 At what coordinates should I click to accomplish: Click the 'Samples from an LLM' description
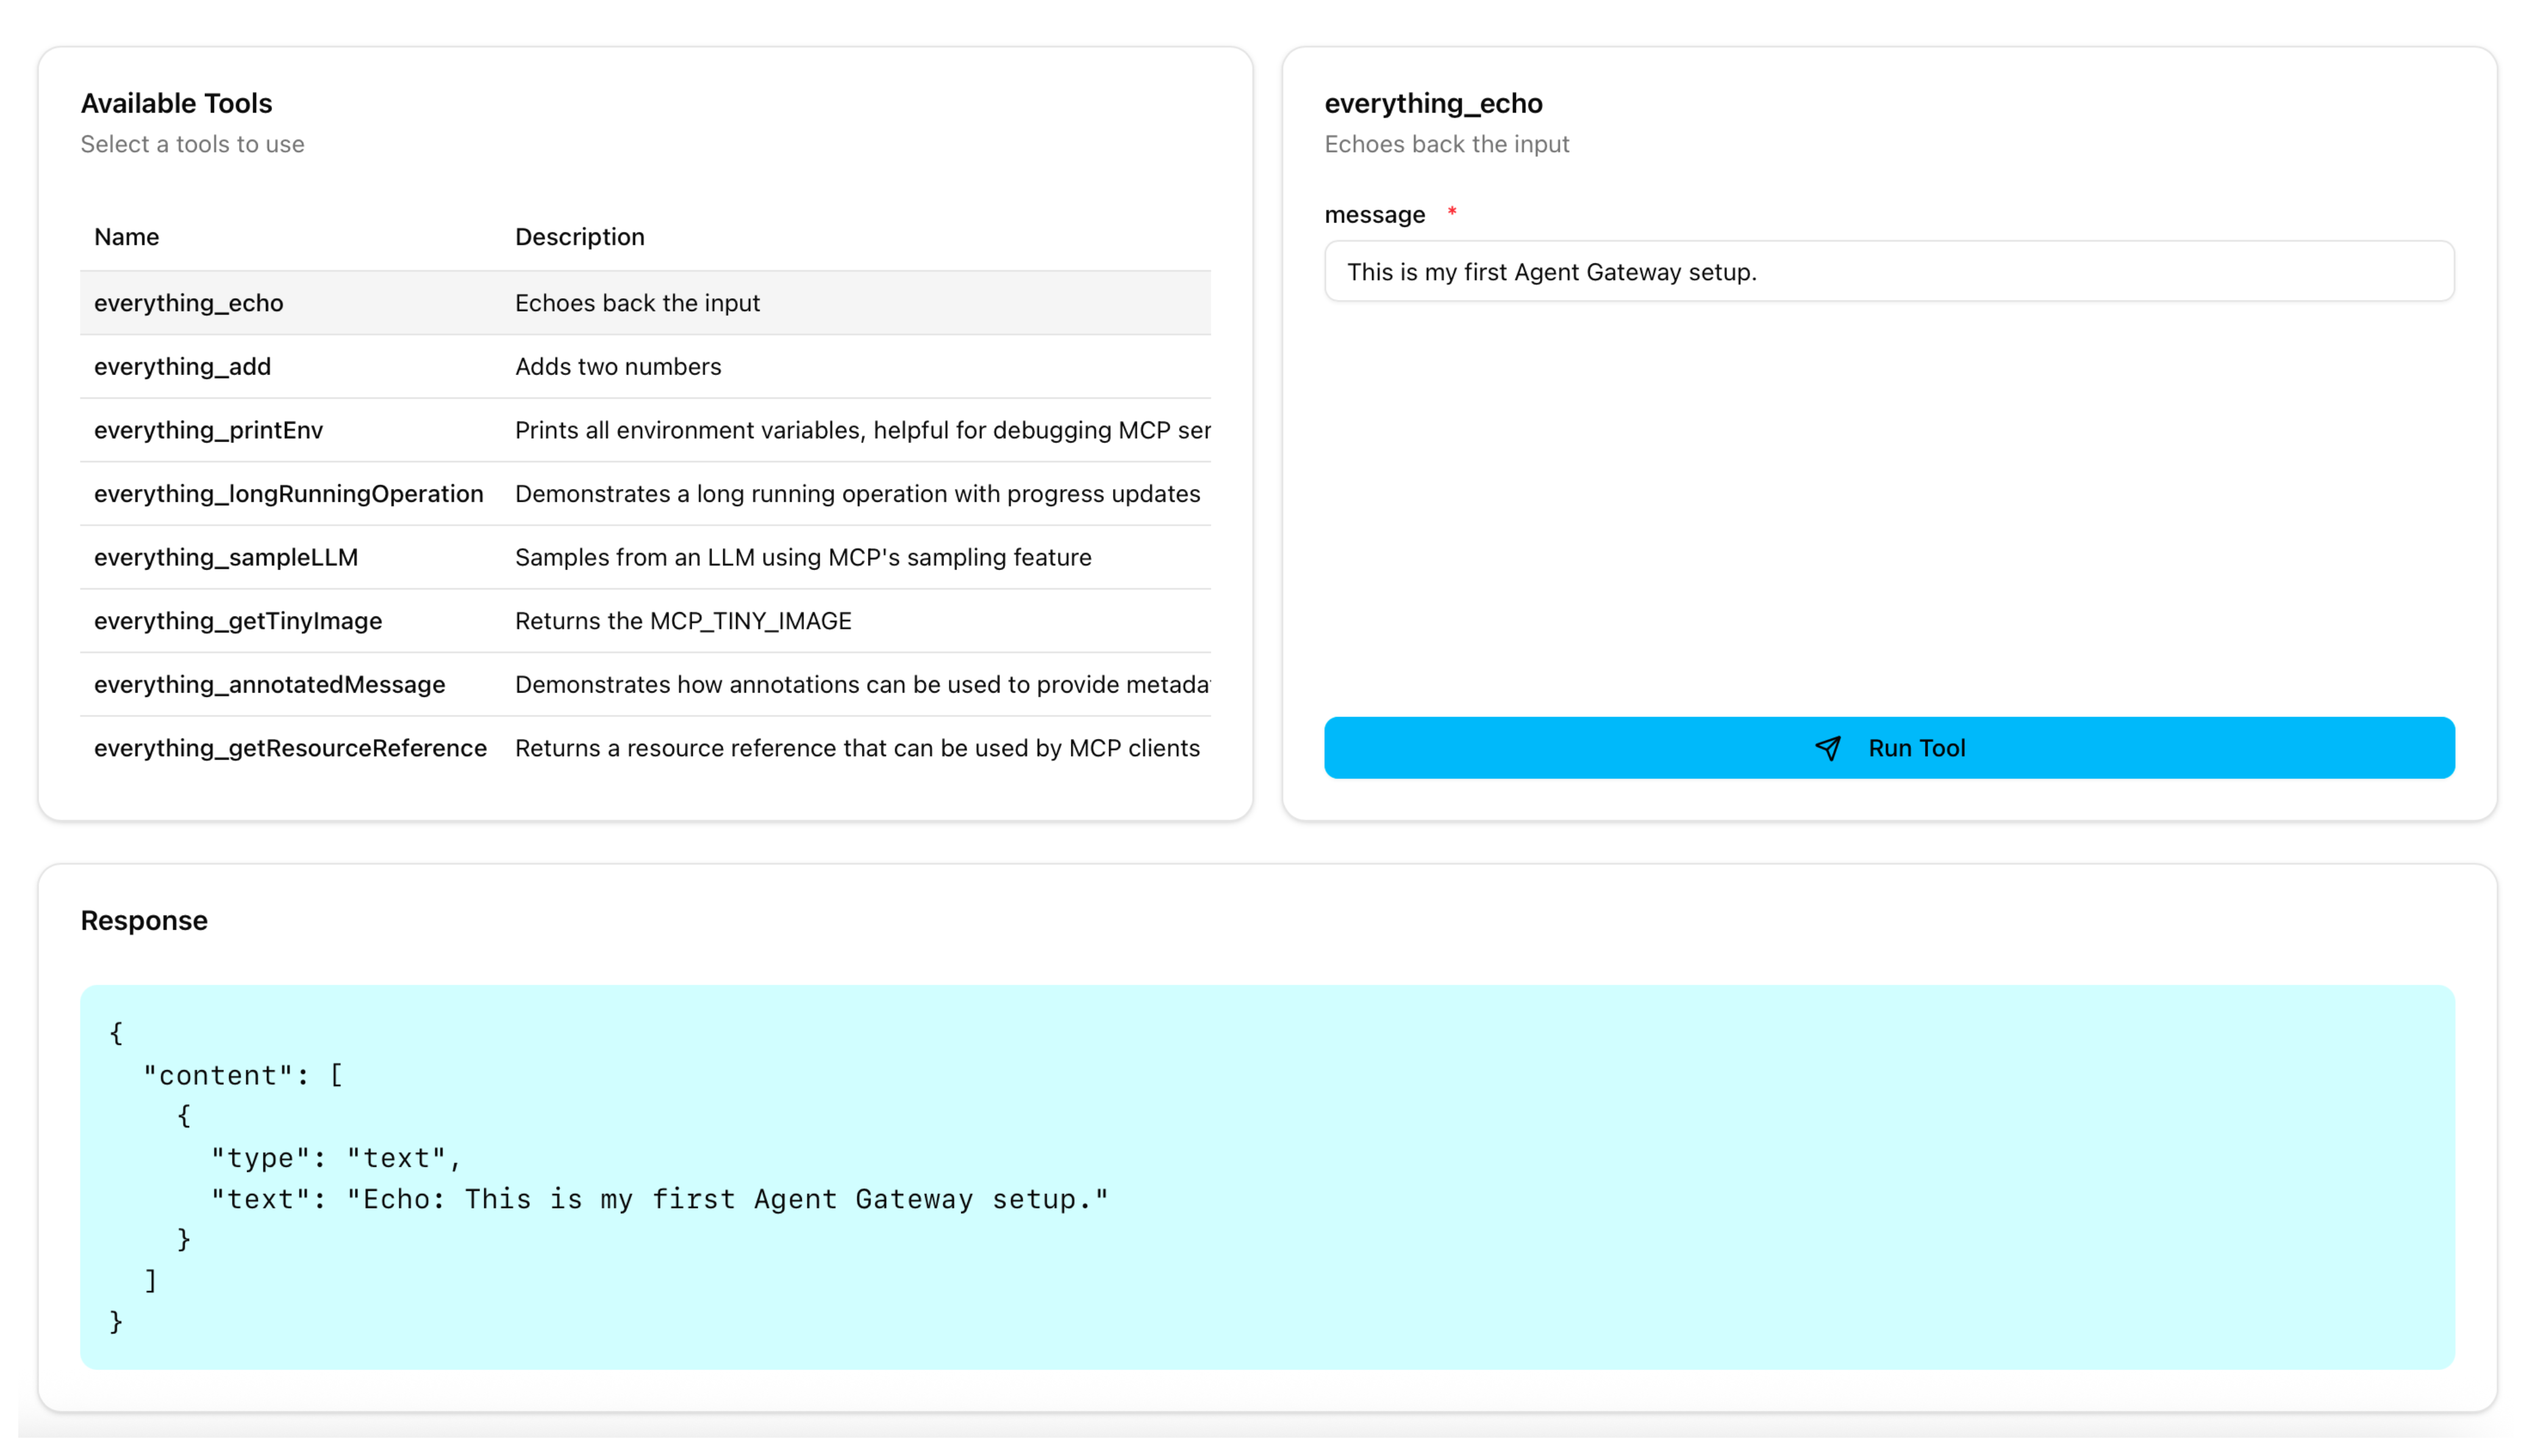[x=803, y=557]
